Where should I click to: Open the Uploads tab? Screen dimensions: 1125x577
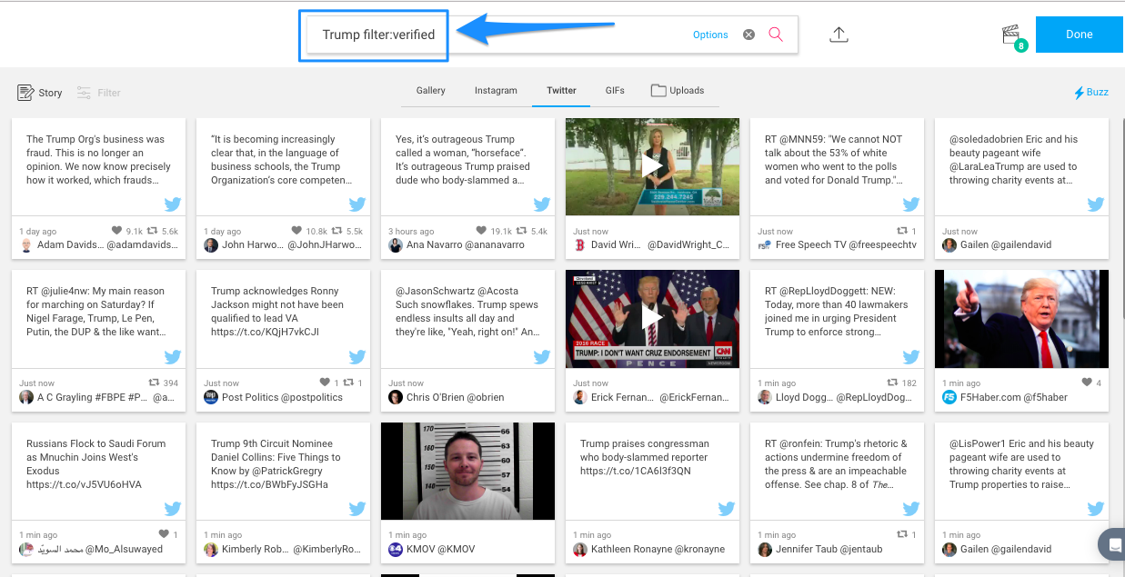(678, 91)
